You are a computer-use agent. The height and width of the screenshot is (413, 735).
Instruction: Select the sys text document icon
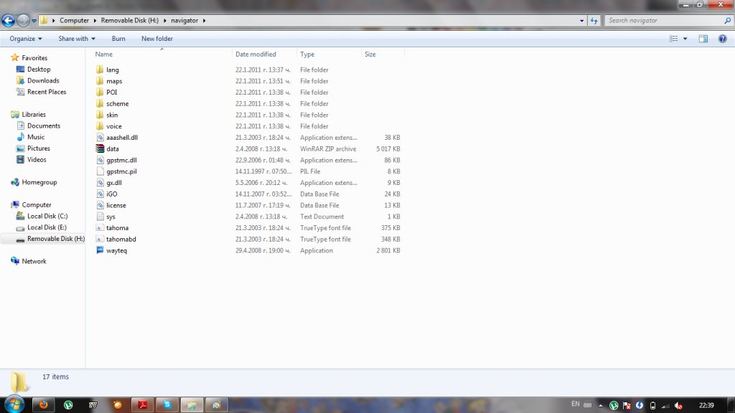pos(100,217)
